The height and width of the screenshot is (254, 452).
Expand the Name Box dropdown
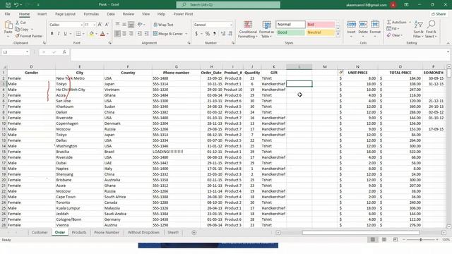[27, 52]
